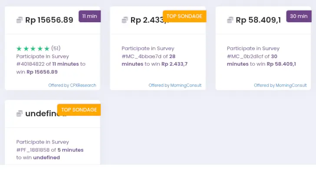Click the coins icon beside Rp 15656.89
316x170 pixels.
(x=20, y=20)
